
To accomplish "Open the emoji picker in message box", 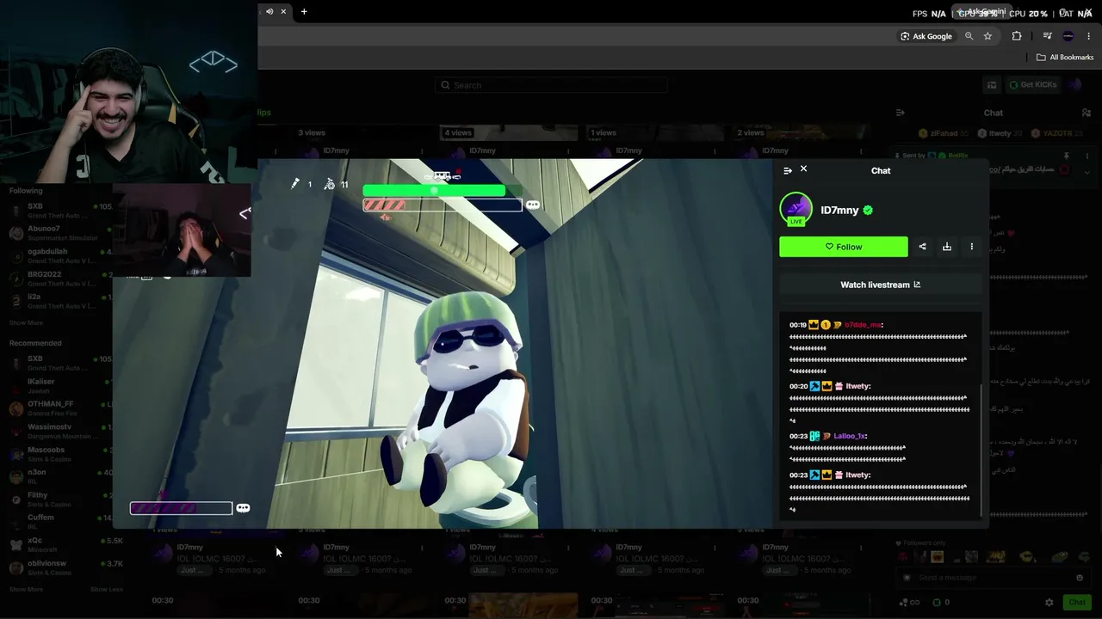I will 1080,578.
